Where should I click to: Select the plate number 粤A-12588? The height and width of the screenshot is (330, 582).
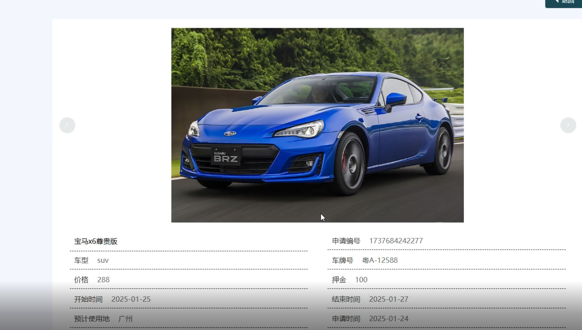click(x=380, y=260)
